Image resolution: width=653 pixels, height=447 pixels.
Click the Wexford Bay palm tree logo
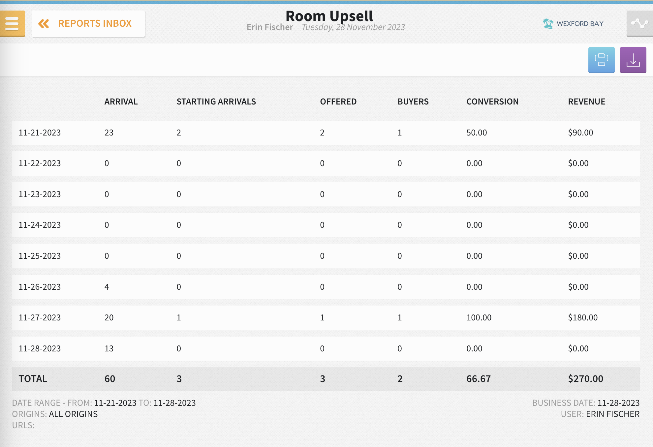coord(548,23)
